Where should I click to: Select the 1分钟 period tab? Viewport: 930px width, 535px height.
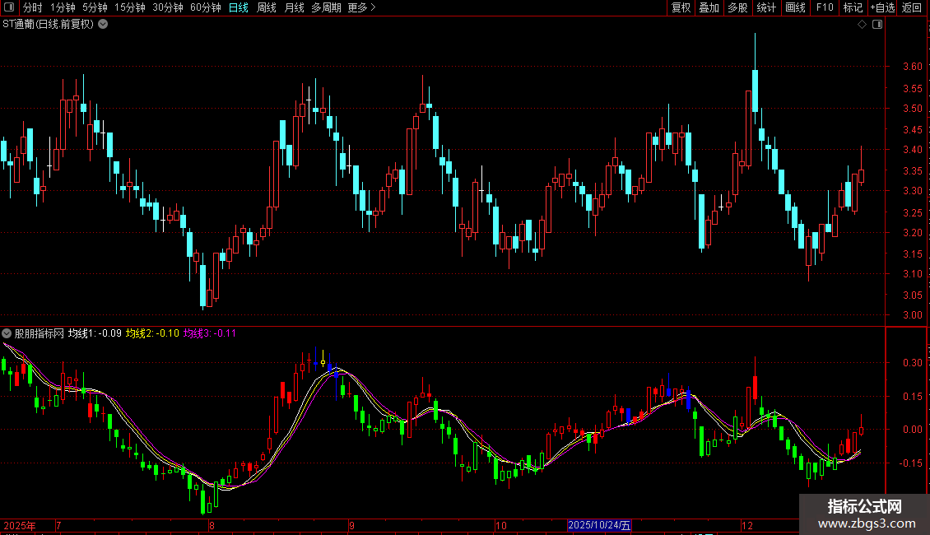(x=63, y=7)
